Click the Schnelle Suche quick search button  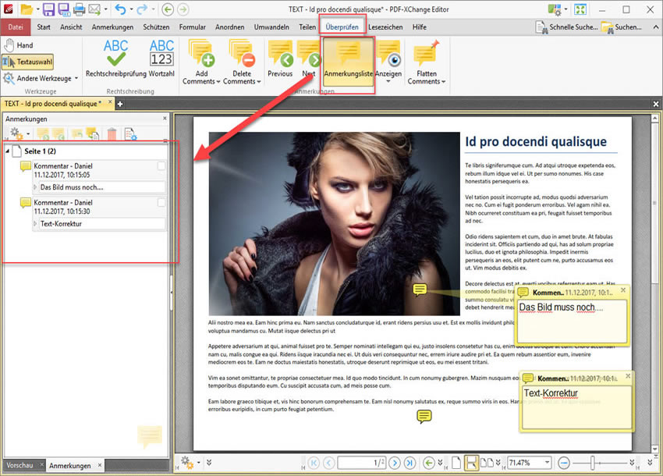coord(566,27)
